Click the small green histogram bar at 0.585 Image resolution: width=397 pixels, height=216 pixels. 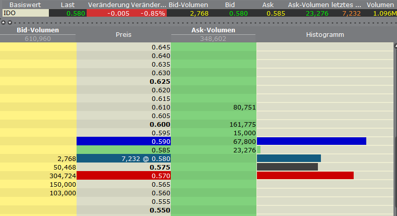pos(259,150)
